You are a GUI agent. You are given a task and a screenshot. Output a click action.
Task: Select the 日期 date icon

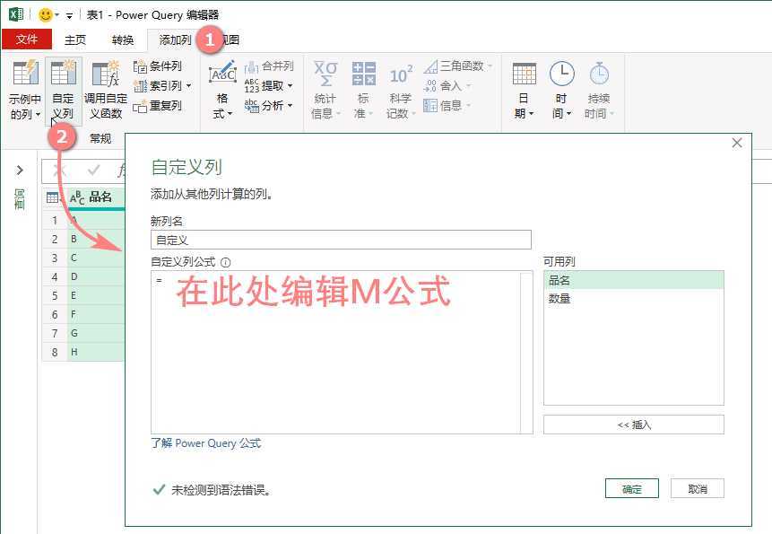524,85
